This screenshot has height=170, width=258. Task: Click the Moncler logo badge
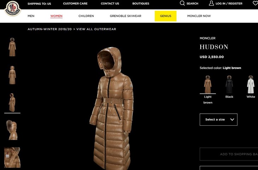tap(13, 9)
